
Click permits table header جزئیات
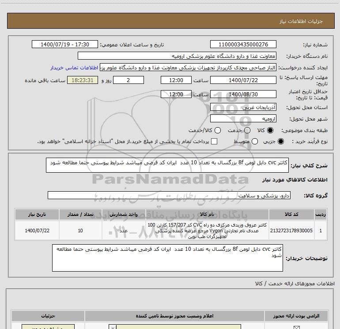(48, 316)
